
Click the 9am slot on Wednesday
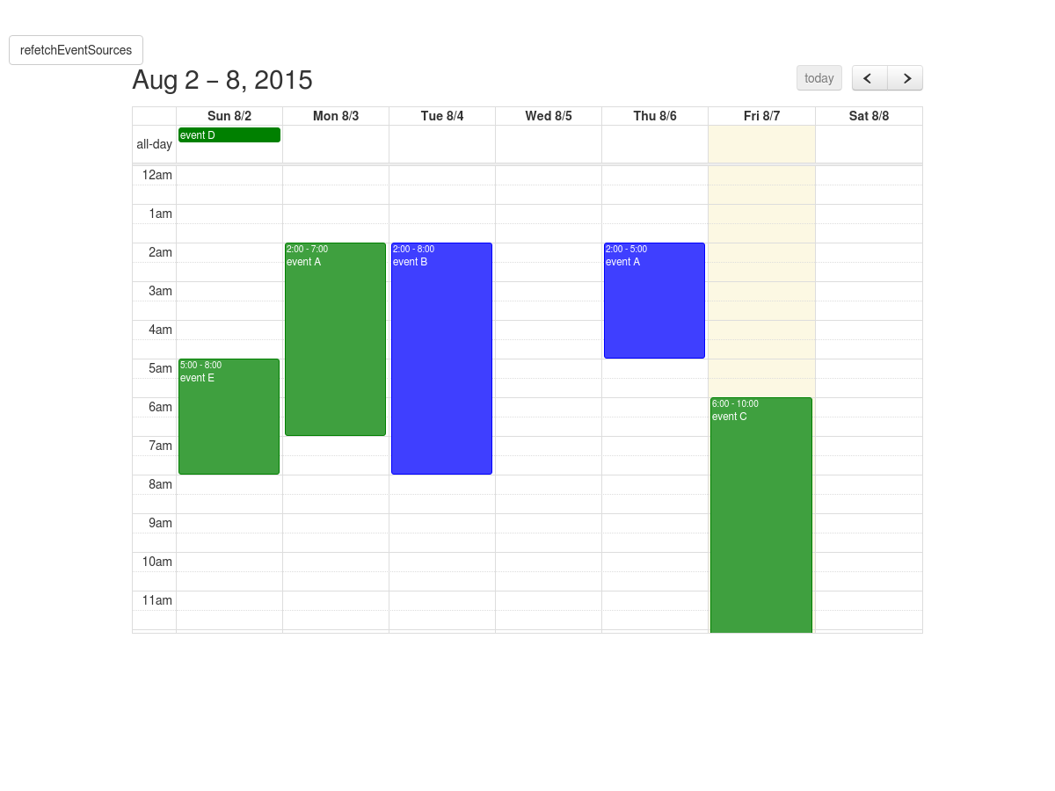click(x=549, y=524)
